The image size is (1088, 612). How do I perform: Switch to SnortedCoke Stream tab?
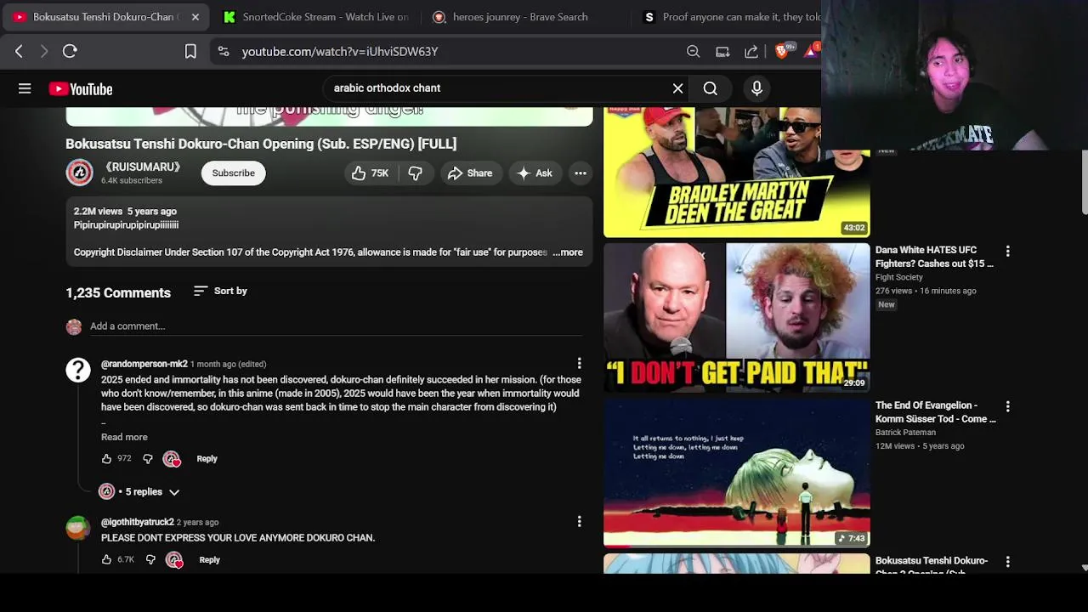pos(314,17)
